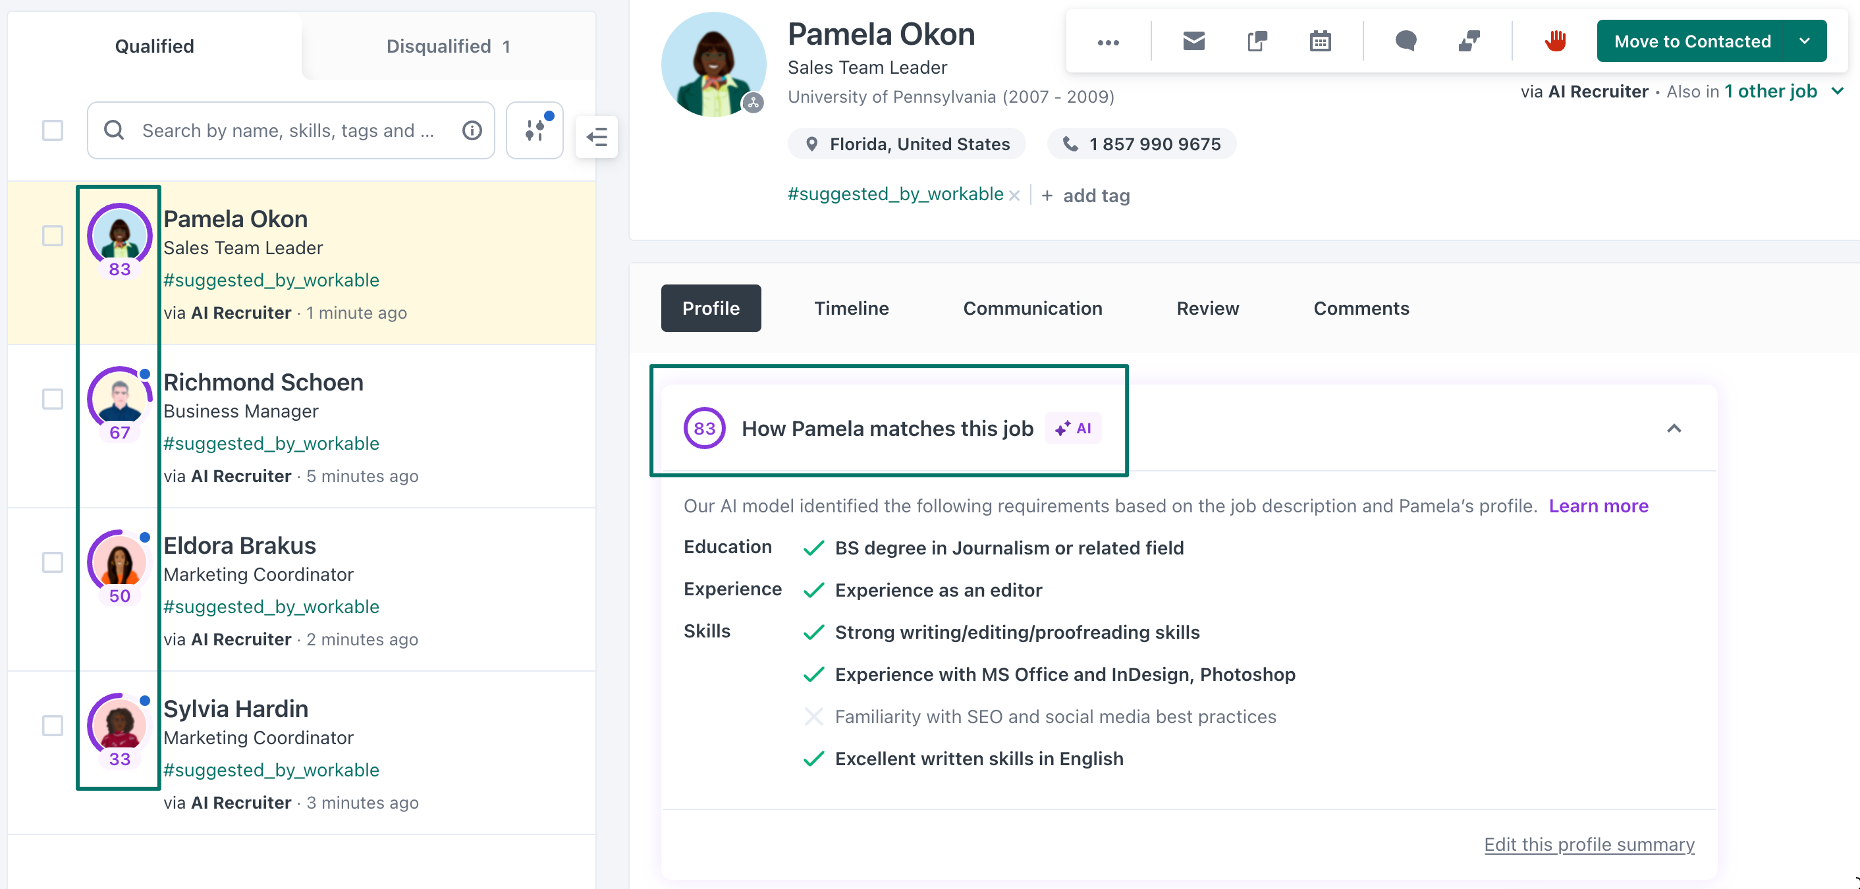
Task: Click the red disqualify hand icon
Action: (1555, 41)
